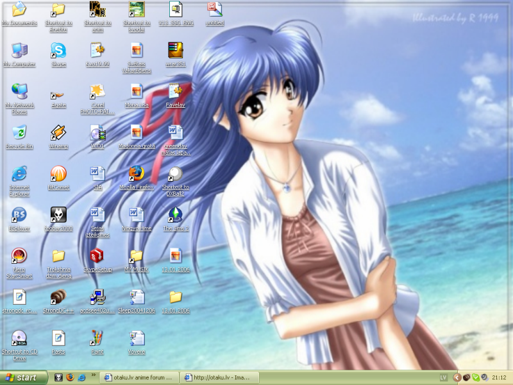
Task: Launch Mozilla Firefox from the desktop
Action: coord(137,178)
